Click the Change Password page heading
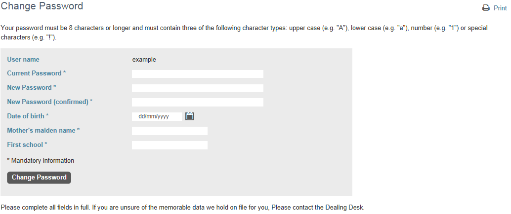Viewport: 511px width, 214px height. 42,6
